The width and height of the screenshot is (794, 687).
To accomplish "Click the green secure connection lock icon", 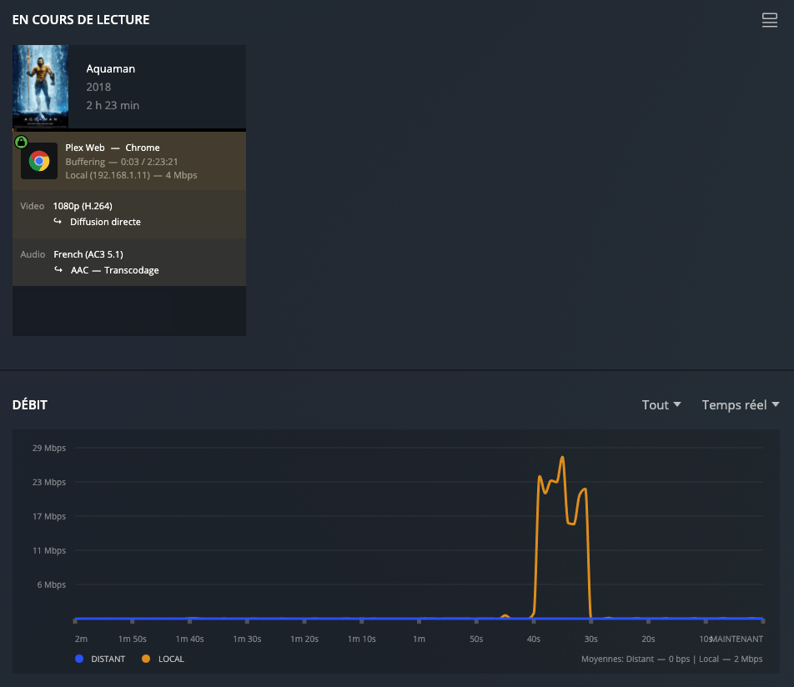I will pyautogui.click(x=22, y=142).
